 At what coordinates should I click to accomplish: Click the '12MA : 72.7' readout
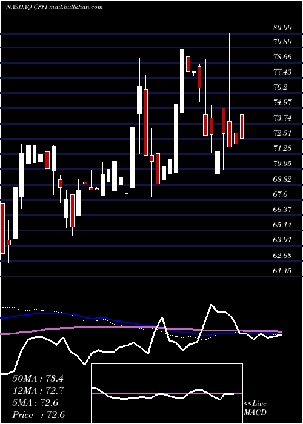pos(38,391)
